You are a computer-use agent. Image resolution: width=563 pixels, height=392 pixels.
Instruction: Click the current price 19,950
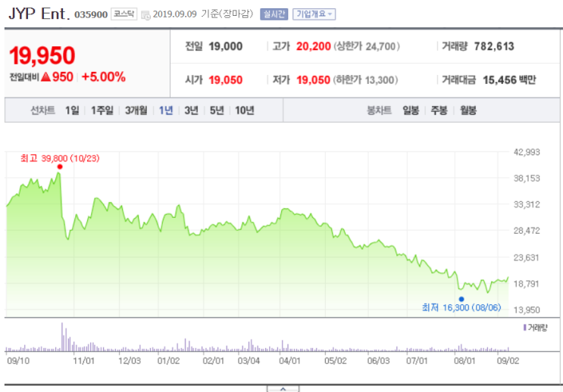pyautogui.click(x=42, y=56)
